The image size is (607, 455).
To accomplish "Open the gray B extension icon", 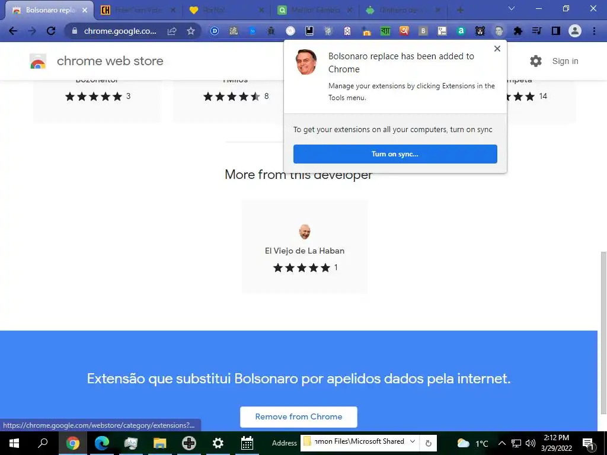I will click(x=423, y=31).
